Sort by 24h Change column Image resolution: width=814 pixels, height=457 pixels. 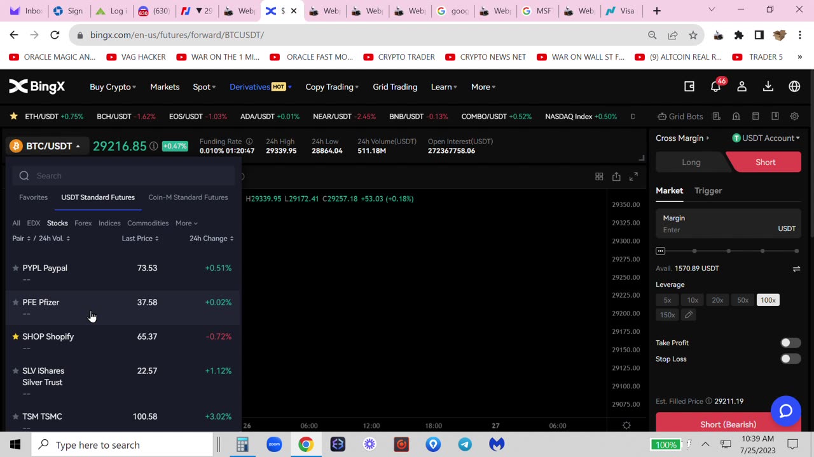pyautogui.click(x=211, y=239)
